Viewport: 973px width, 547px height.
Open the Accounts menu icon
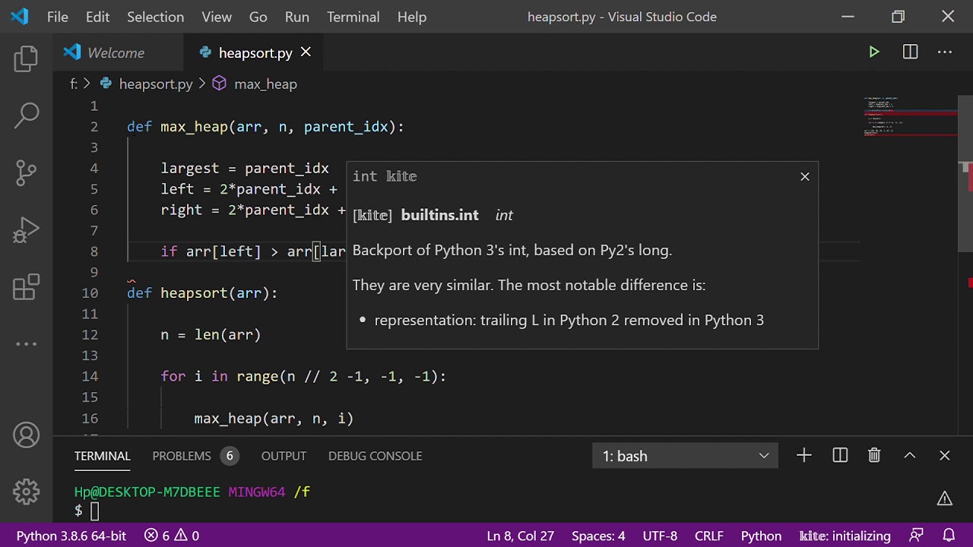click(x=26, y=435)
